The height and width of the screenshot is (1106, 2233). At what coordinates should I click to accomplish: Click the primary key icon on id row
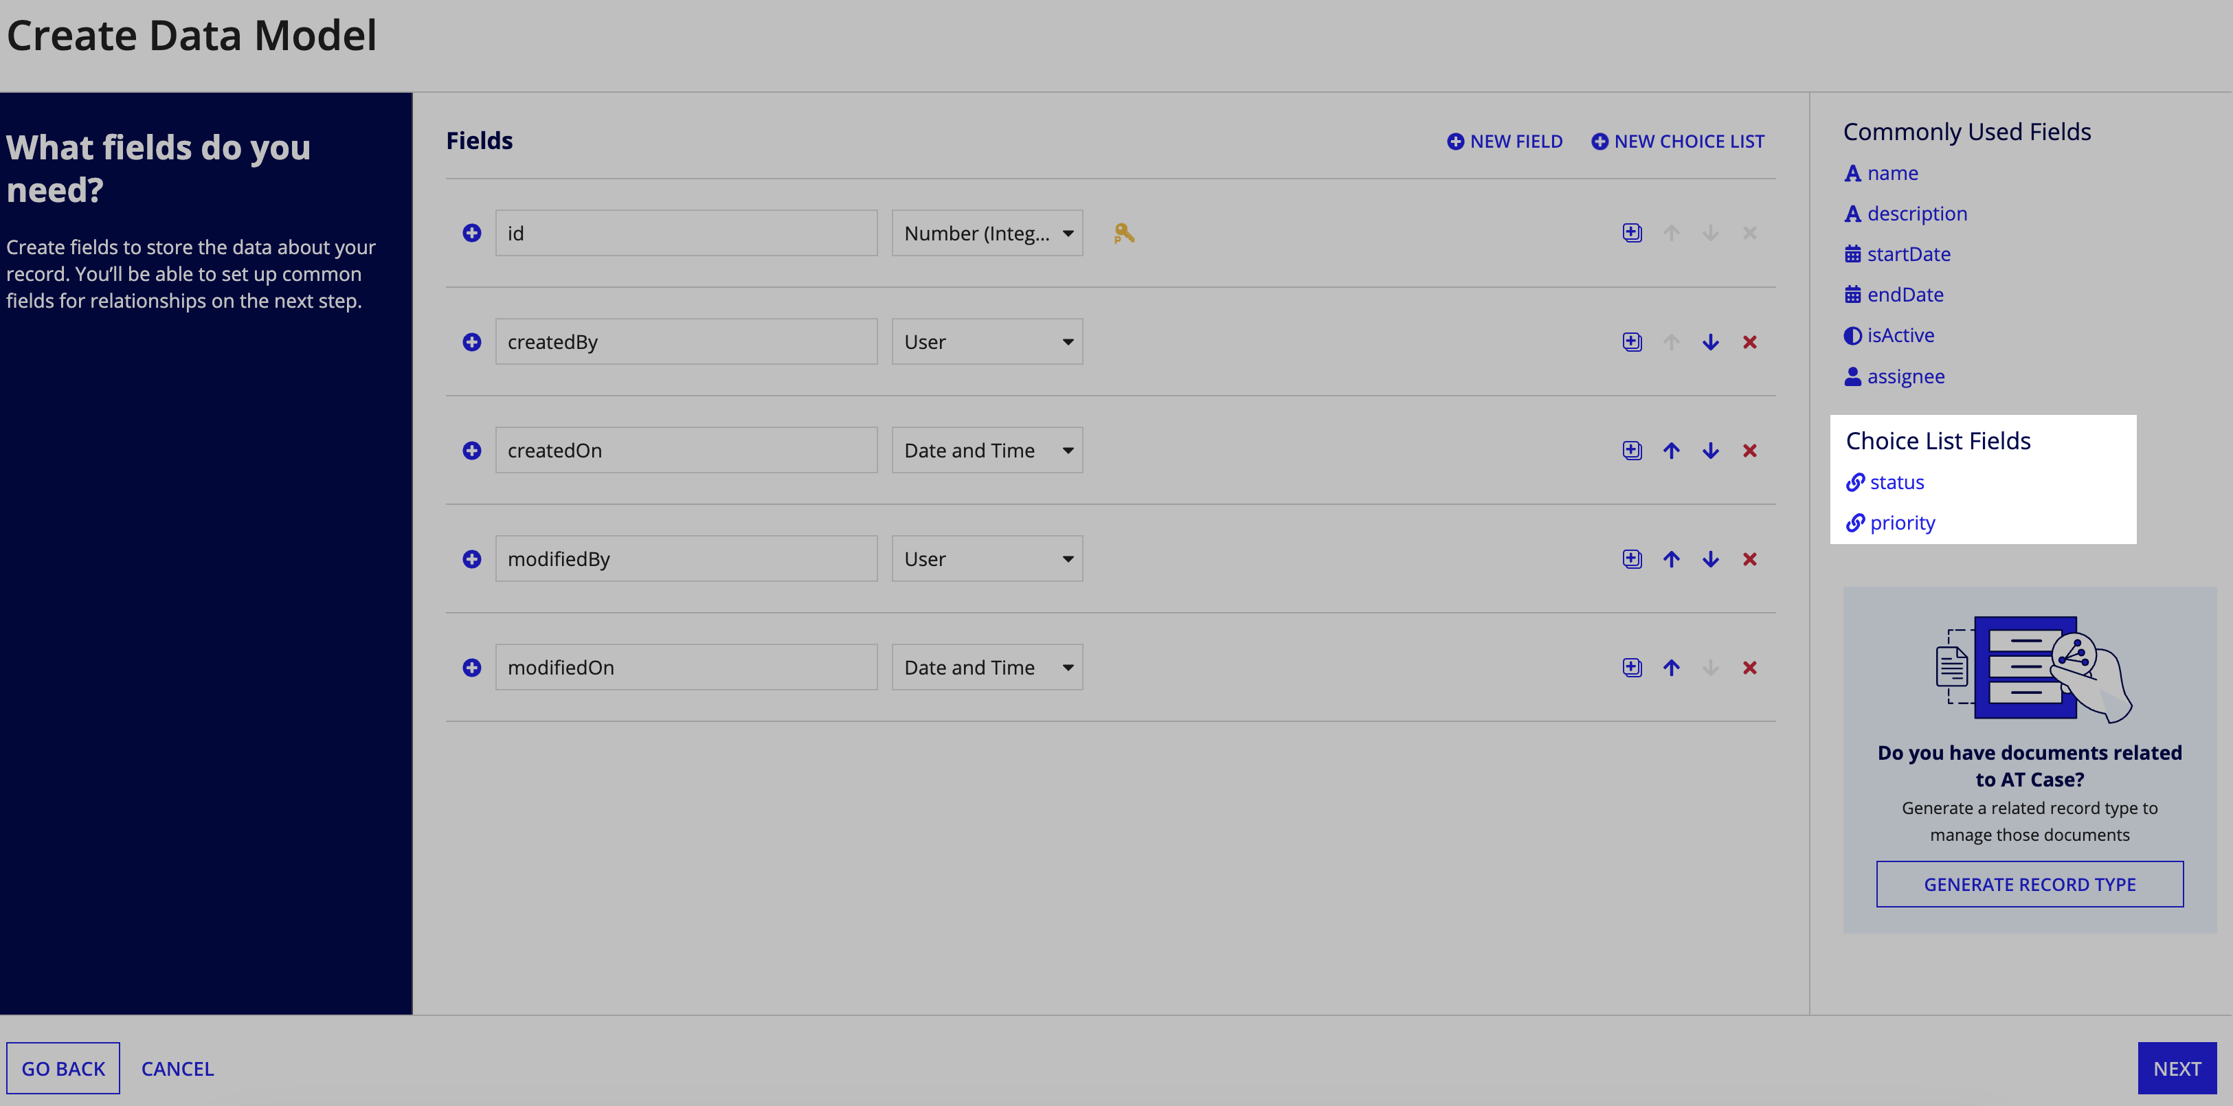(x=1124, y=233)
